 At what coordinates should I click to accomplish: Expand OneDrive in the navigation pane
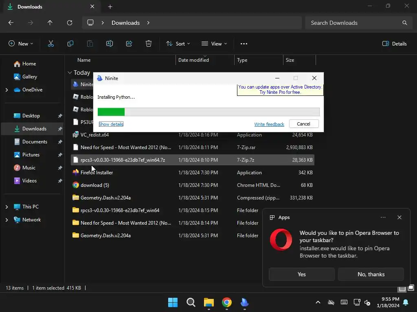7,90
